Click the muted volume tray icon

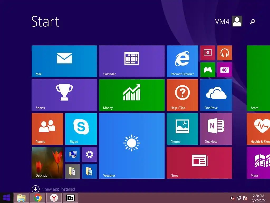point(233,198)
